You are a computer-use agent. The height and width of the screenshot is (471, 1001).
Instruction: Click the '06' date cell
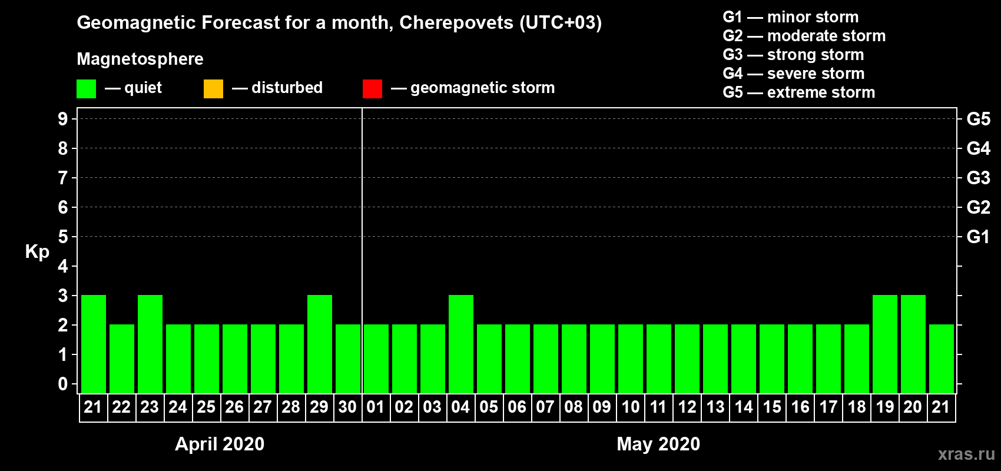(518, 407)
